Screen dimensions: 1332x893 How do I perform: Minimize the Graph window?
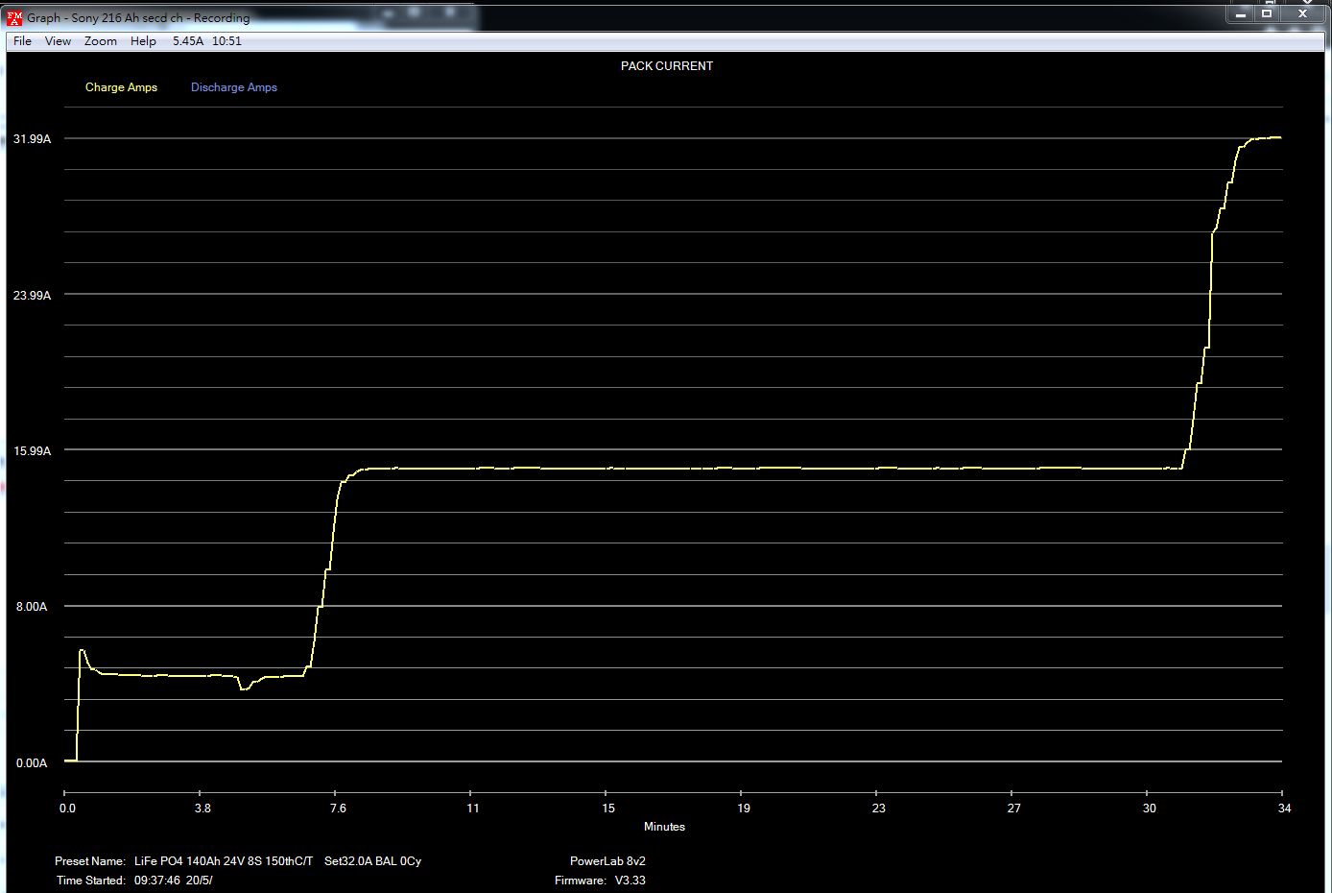tap(1237, 13)
